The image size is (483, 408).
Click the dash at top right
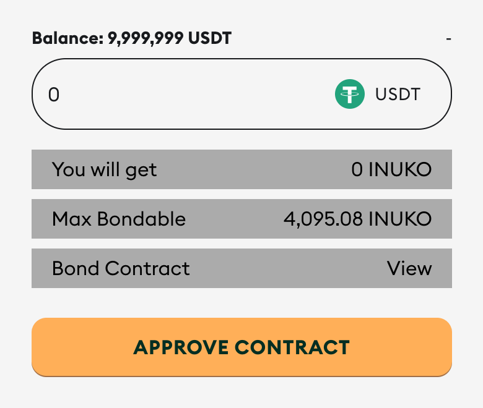coord(448,39)
